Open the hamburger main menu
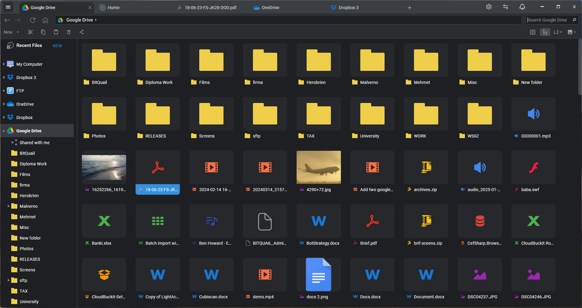 [x=8, y=7]
